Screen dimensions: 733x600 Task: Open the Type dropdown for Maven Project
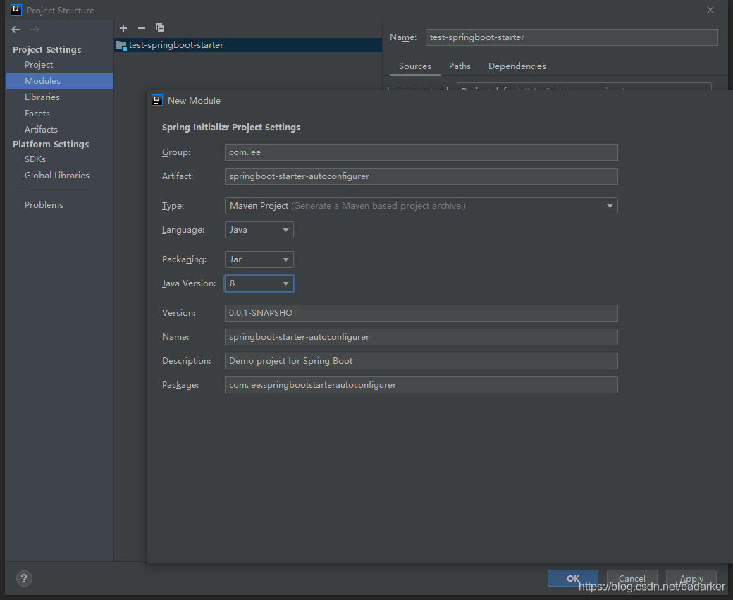click(x=421, y=206)
